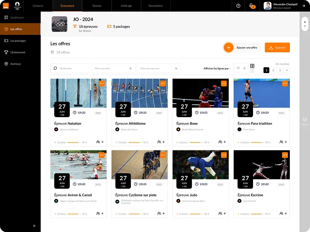
Task: Click the orange logo in the top-left corner
Action: tap(6, 6)
